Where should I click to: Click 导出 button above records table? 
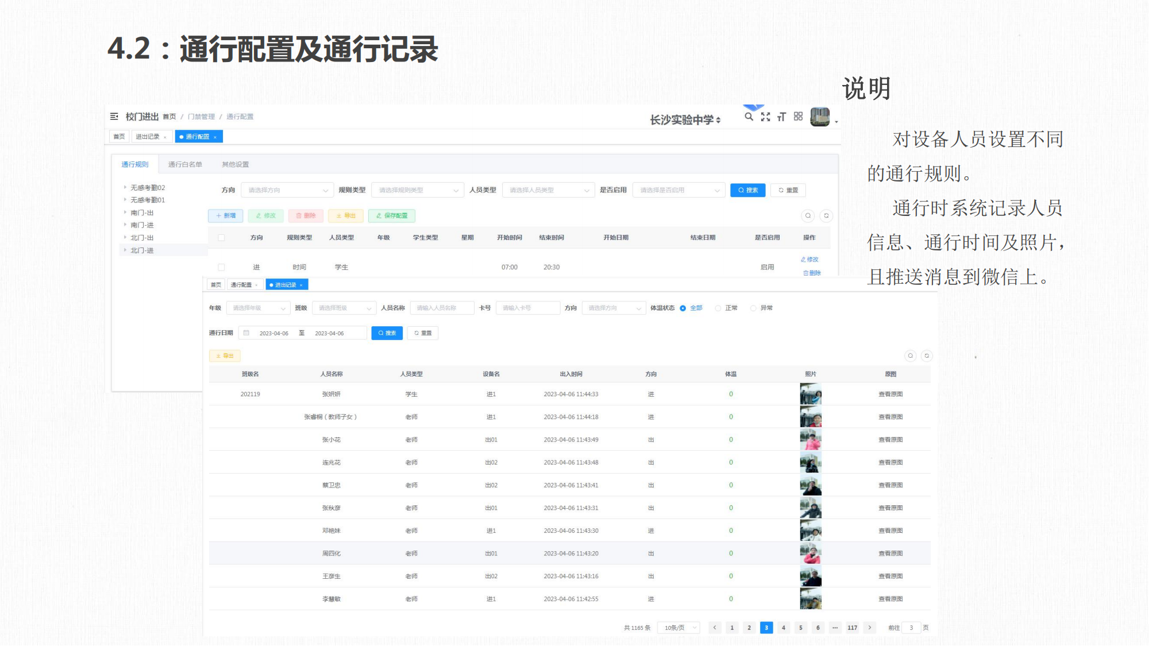225,356
